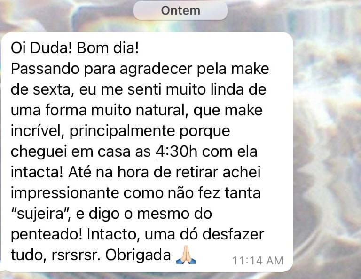
Task: Click the word Passando starting the second line
Action: coord(45,69)
